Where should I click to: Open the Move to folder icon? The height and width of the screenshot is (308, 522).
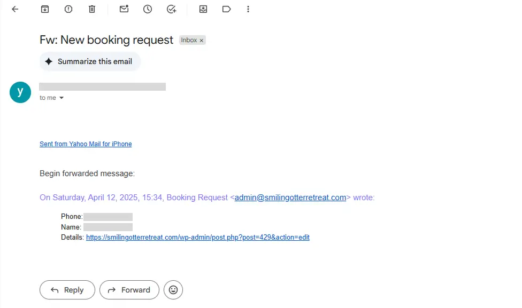[x=203, y=9]
